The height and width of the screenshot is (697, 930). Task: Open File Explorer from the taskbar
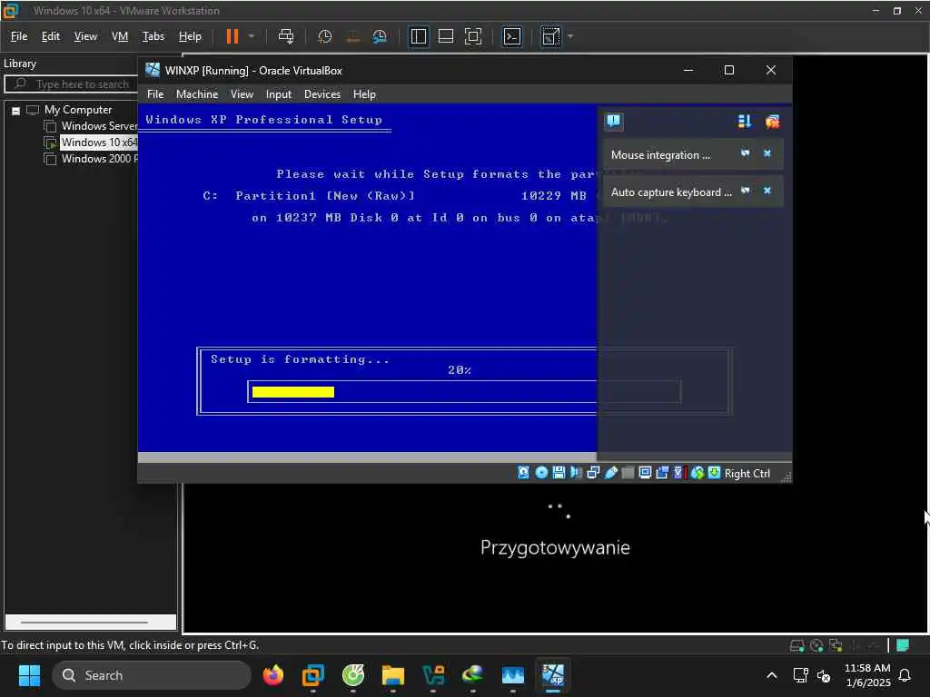tap(392, 675)
